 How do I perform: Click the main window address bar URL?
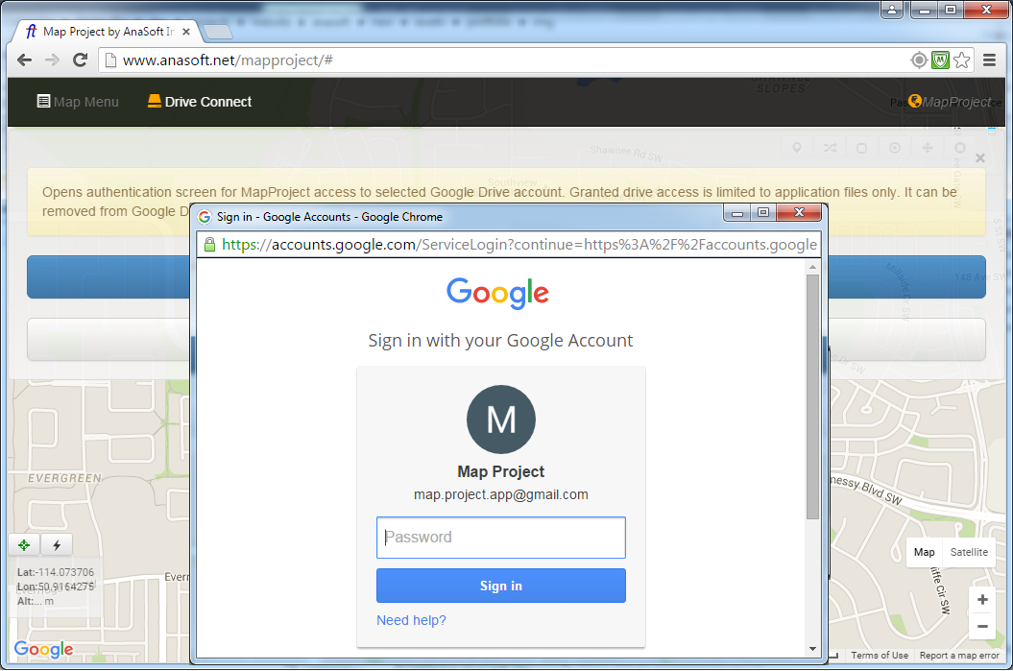228,60
